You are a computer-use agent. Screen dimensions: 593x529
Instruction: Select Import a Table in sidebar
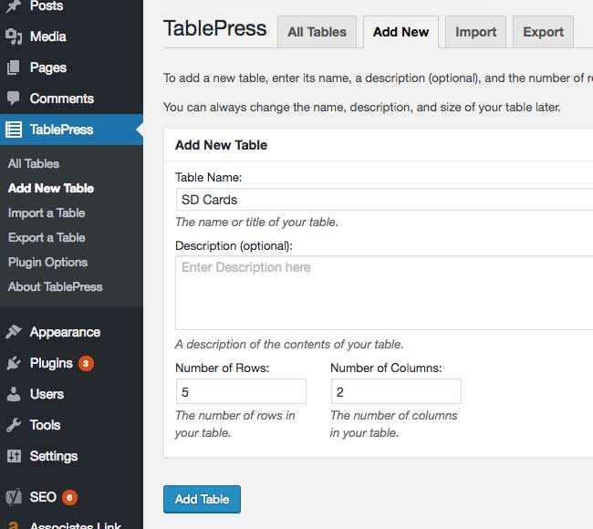(x=47, y=213)
